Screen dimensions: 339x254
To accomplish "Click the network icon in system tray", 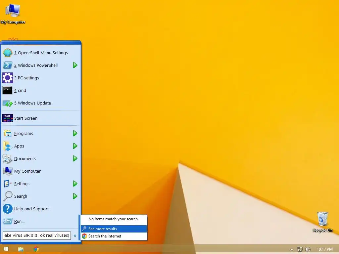I will [300, 249].
